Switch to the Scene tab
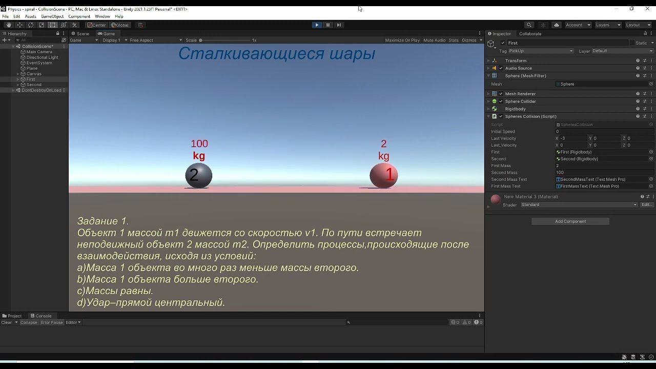Image resolution: width=656 pixels, height=369 pixels. [x=80, y=34]
